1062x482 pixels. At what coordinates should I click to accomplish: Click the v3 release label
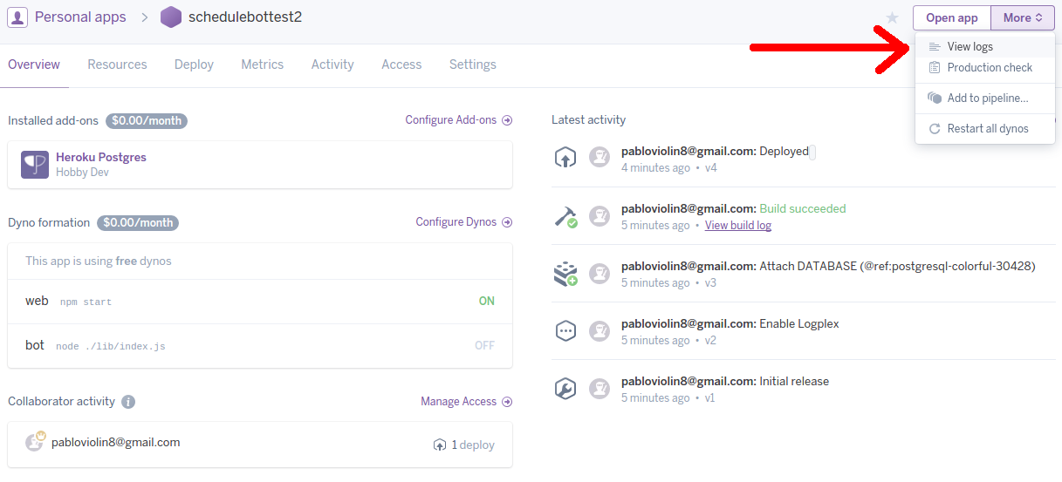point(710,282)
